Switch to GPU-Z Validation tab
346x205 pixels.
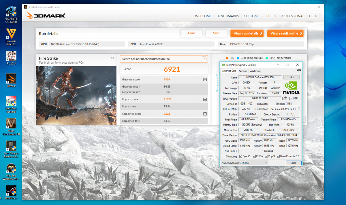pyautogui.click(x=255, y=71)
